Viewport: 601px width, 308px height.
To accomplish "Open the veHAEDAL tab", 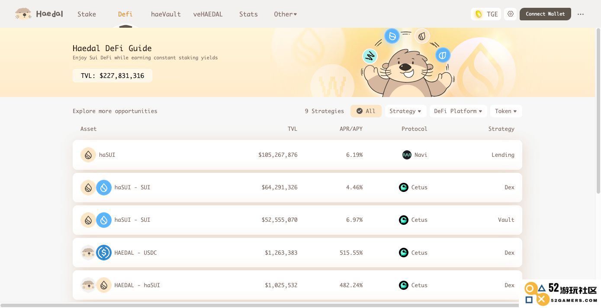I will pyautogui.click(x=208, y=14).
